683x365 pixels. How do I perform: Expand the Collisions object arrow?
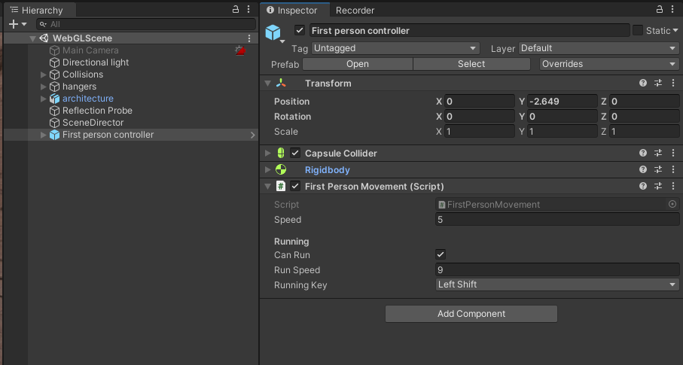[x=43, y=75]
